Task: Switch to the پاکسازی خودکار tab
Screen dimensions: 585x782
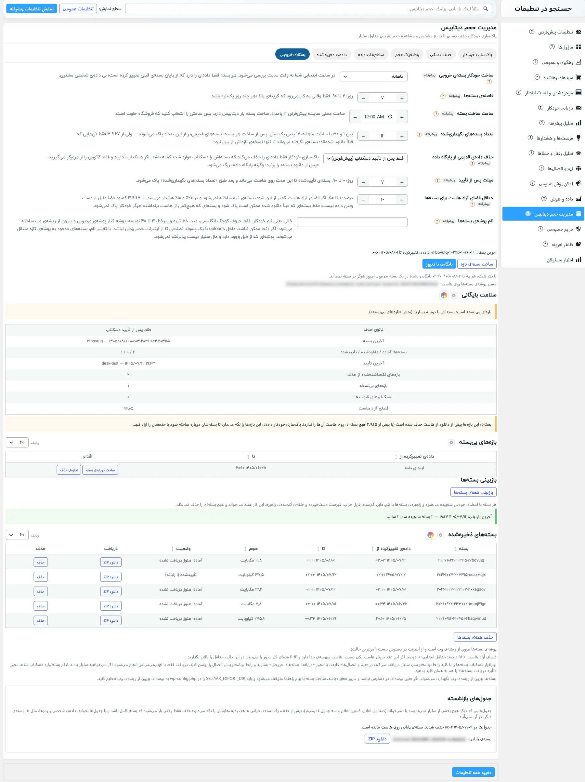Action: 477,54
